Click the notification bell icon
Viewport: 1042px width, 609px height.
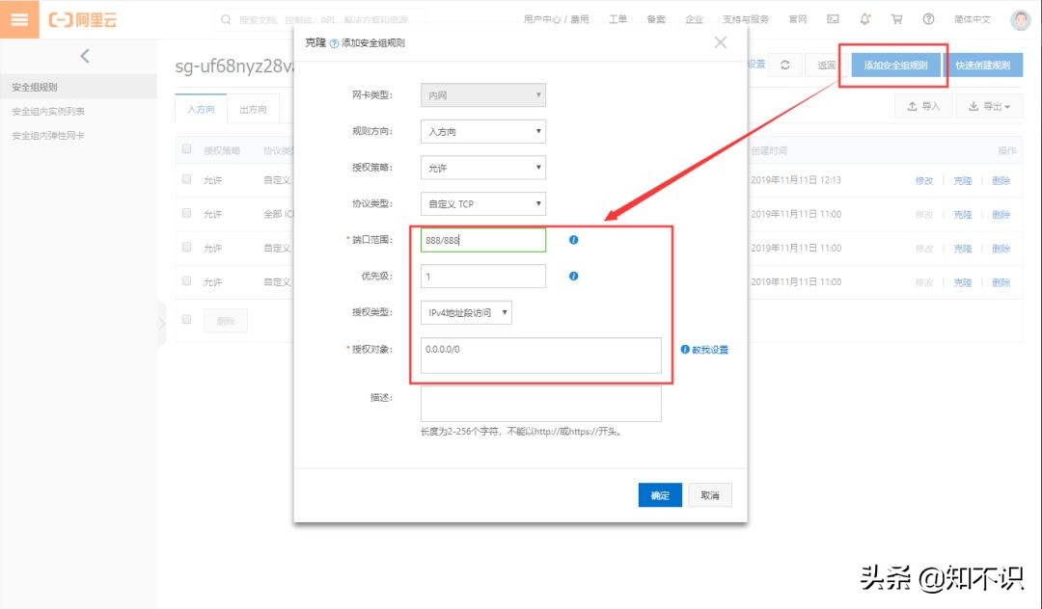[x=865, y=19]
